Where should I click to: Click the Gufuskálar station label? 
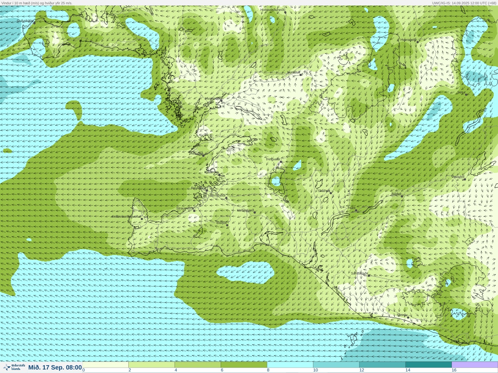(25, 21)
